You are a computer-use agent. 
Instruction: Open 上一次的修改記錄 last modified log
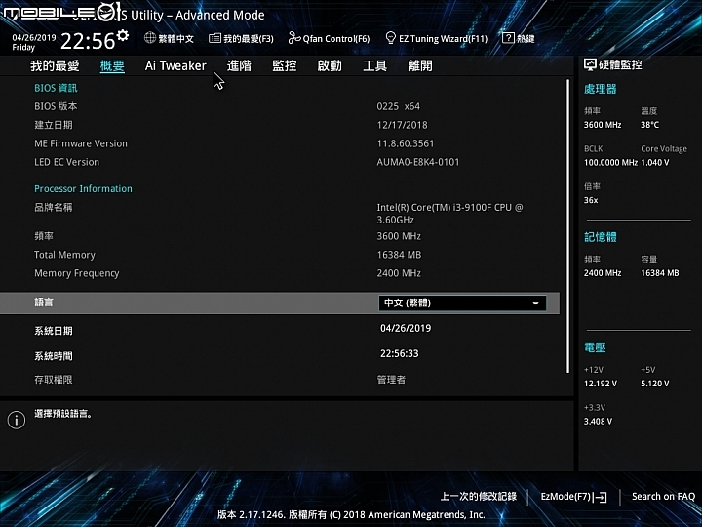[479, 497]
